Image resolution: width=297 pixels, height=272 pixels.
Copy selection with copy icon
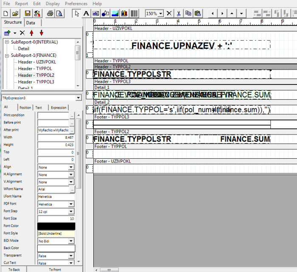click(188, 14)
